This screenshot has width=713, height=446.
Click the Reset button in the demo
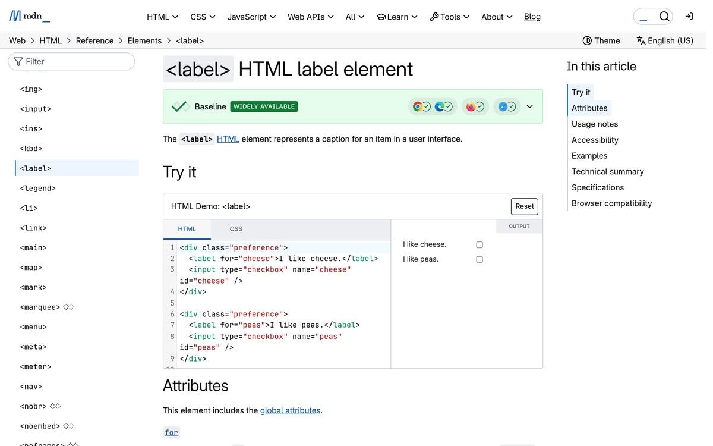[x=525, y=206]
